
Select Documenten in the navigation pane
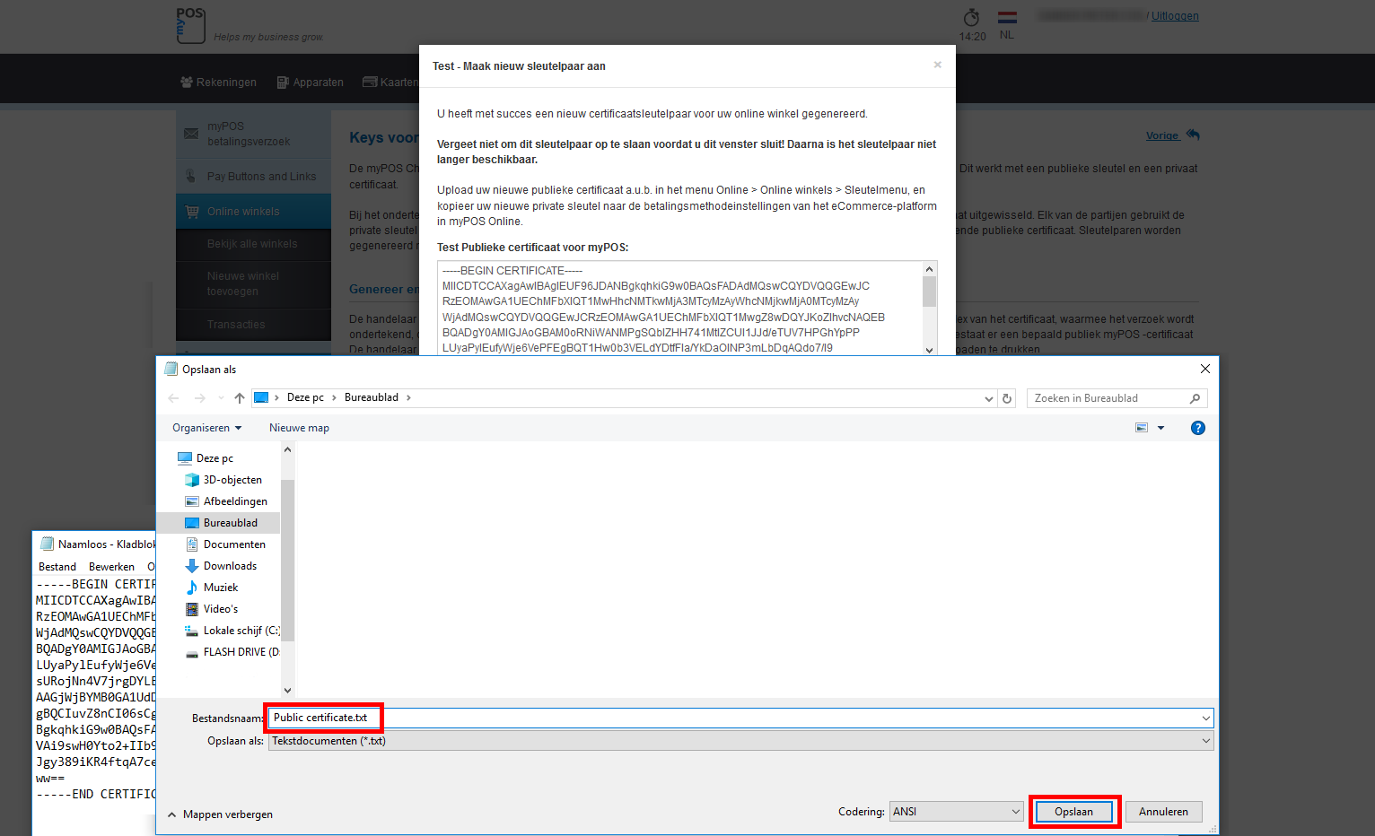coord(233,544)
